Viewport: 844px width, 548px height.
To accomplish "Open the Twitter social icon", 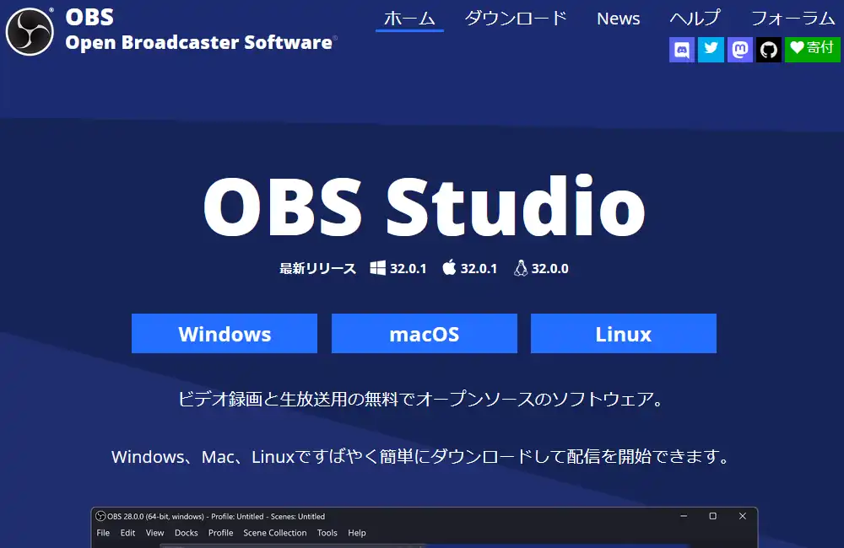I will [x=711, y=49].
